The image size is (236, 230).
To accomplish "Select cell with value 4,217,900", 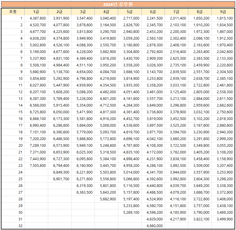I will [x=176, y=219].
